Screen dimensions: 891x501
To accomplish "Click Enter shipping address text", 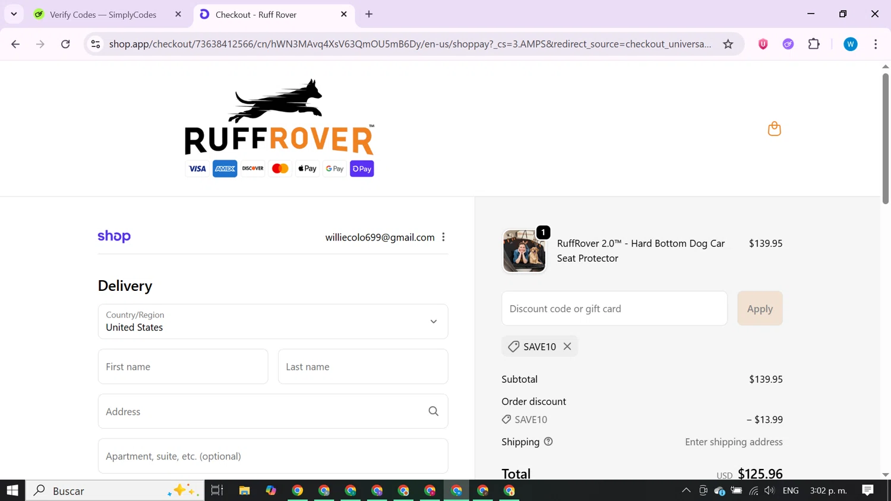I will pos(734,442).
